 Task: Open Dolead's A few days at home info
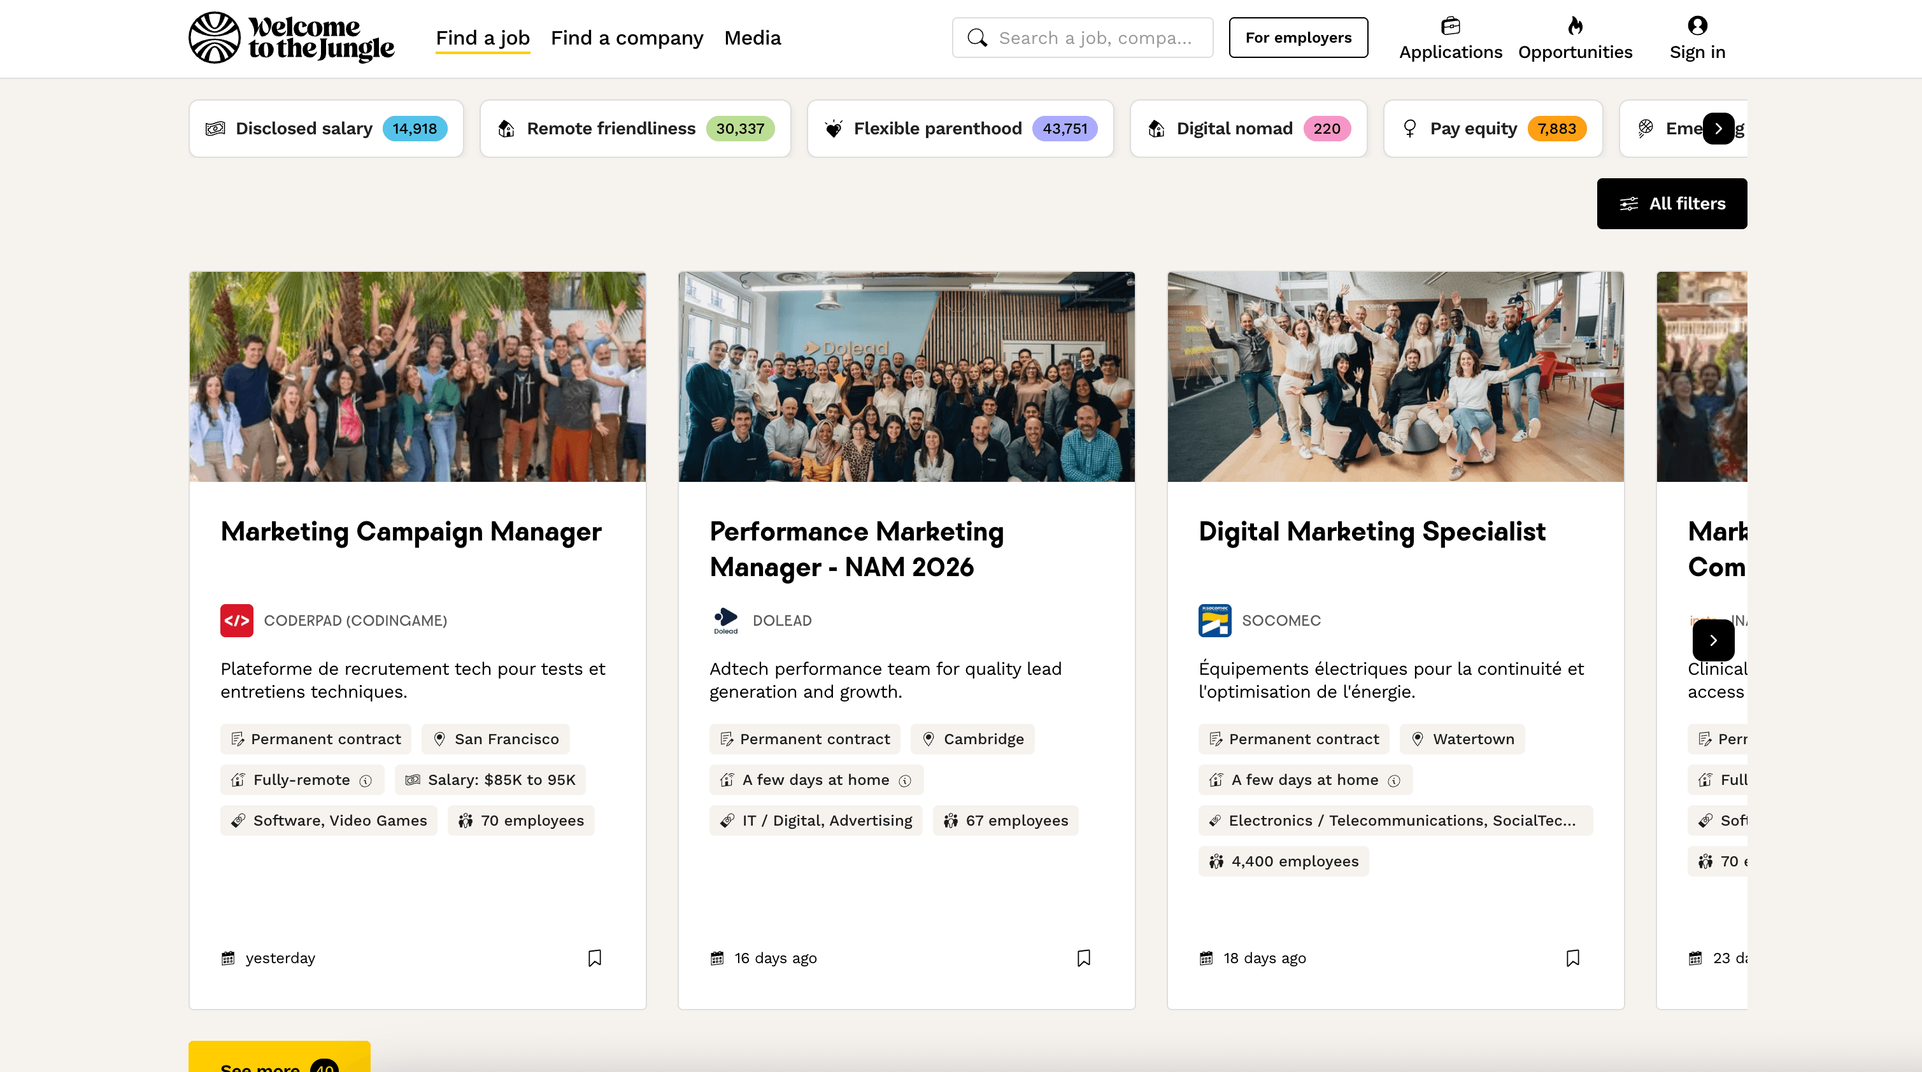[x=905, y=781]
